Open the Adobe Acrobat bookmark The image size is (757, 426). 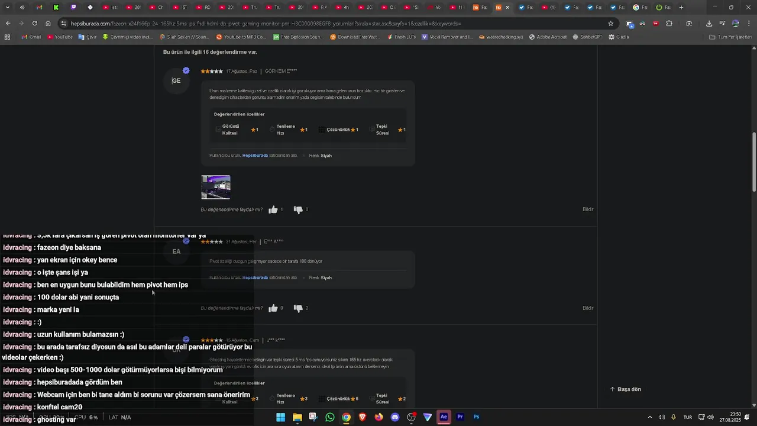point(548,37)
